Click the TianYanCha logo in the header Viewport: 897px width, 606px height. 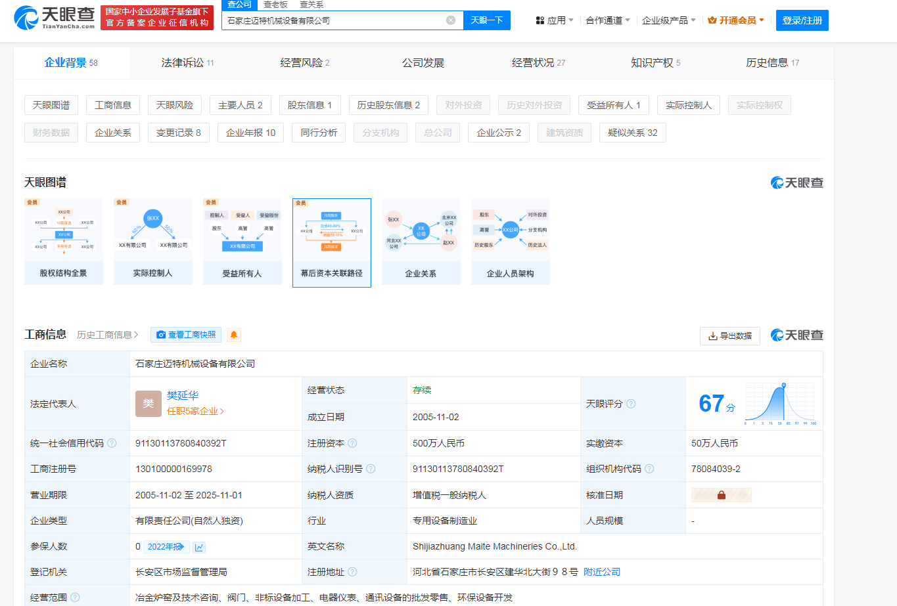click(x=55, y=17)
